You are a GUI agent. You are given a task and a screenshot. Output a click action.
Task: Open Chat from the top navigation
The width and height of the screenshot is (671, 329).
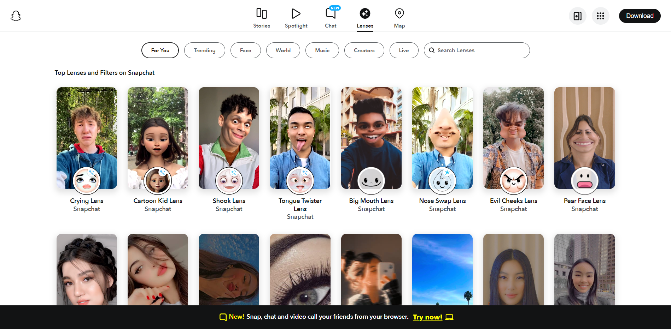(x=331, y=18)
